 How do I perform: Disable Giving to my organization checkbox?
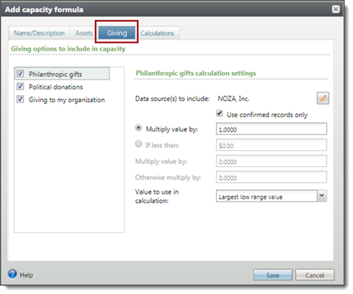pyautogui.click(x=20, y=99)
